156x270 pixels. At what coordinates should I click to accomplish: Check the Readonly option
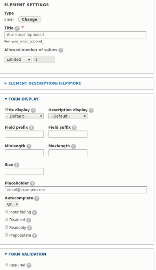tap(6, 227)
